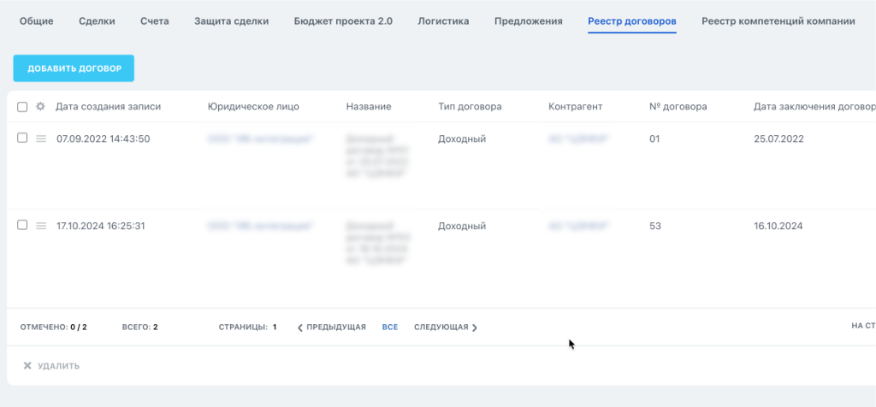Click the № договора column header
This screenshot has height=407, width=876.
point(678,107)
